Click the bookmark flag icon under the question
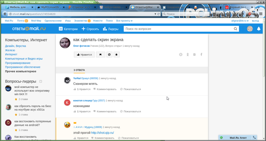The image size is (266, 141). [100, 54]
